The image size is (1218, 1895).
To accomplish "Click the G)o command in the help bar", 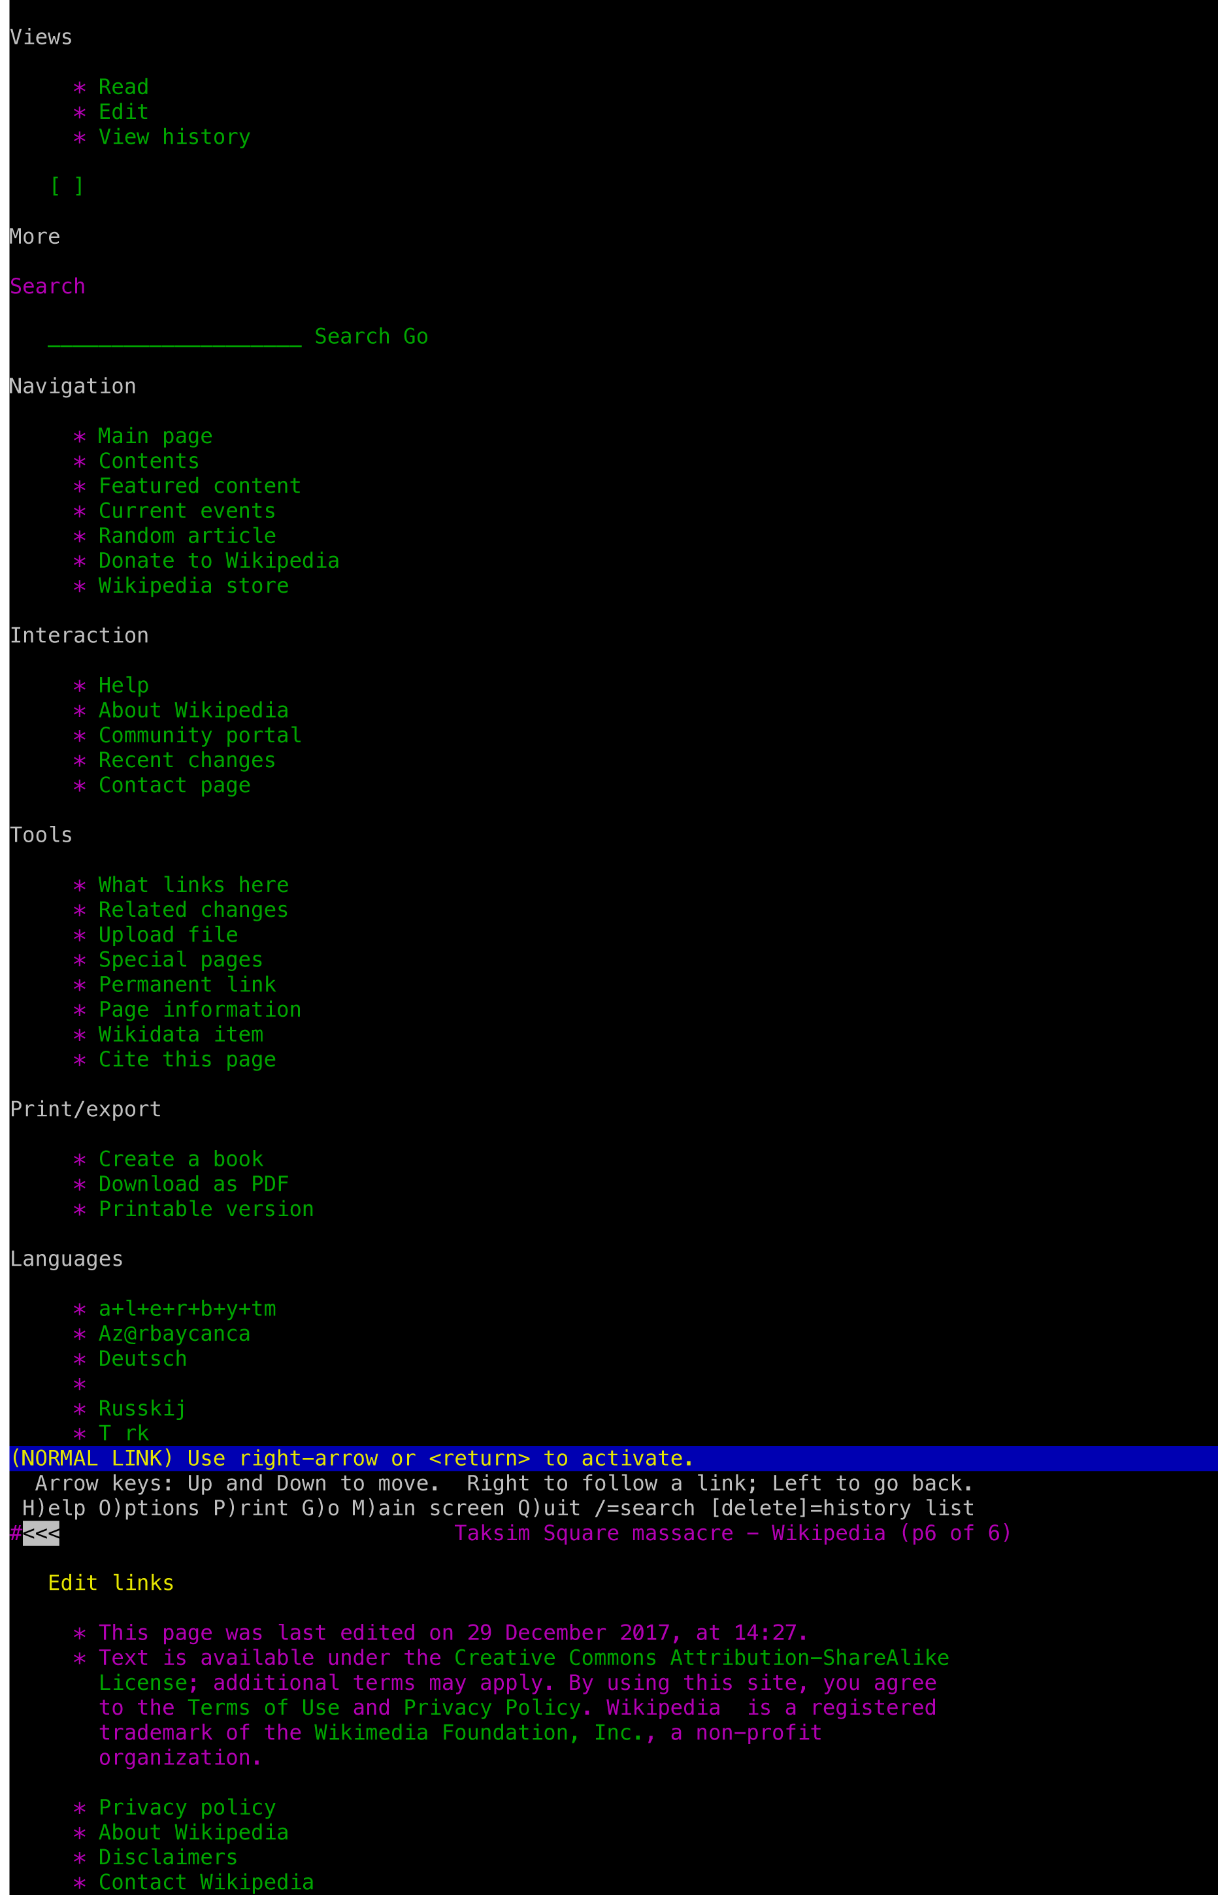I will pos(320,1508).
